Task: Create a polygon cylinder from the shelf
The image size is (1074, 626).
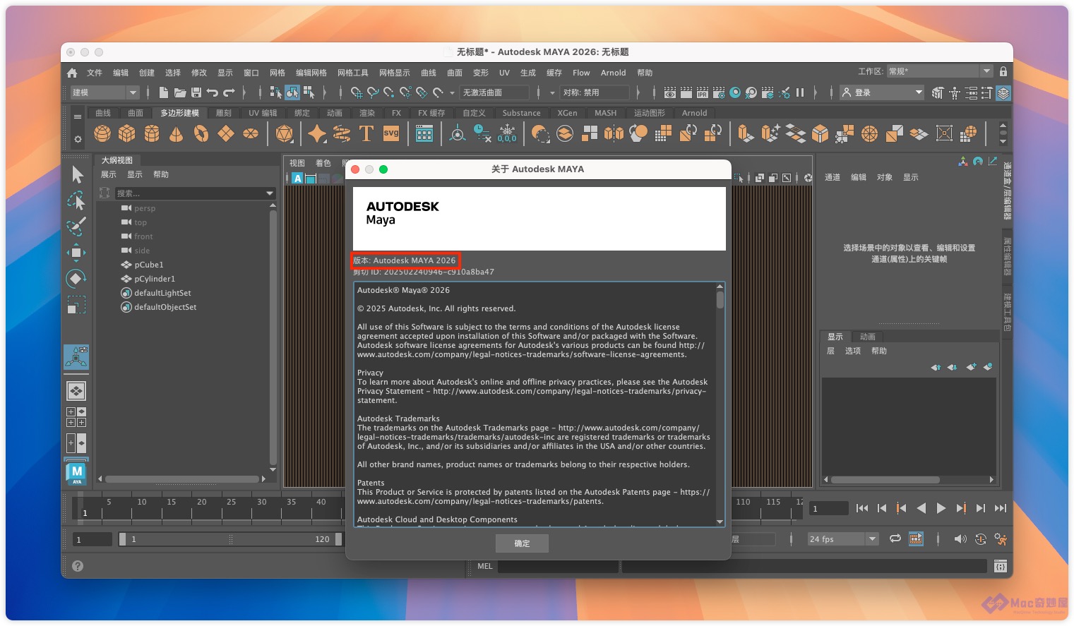Action: (152, 133)
